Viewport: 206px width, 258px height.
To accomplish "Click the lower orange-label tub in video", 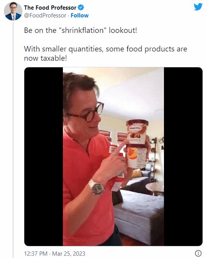I will [x=137, y=156].
